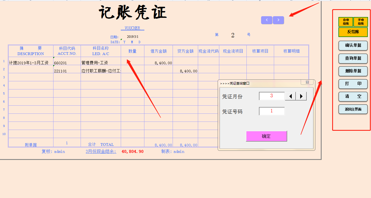Confirm the query with the pink 确定 button
This screenshot has height=198, width=371.
266,136
